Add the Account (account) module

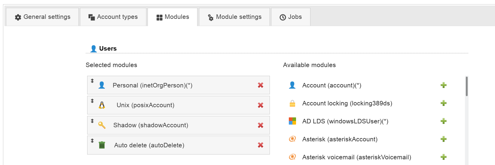pyautogui.click(x=443, y=85)
